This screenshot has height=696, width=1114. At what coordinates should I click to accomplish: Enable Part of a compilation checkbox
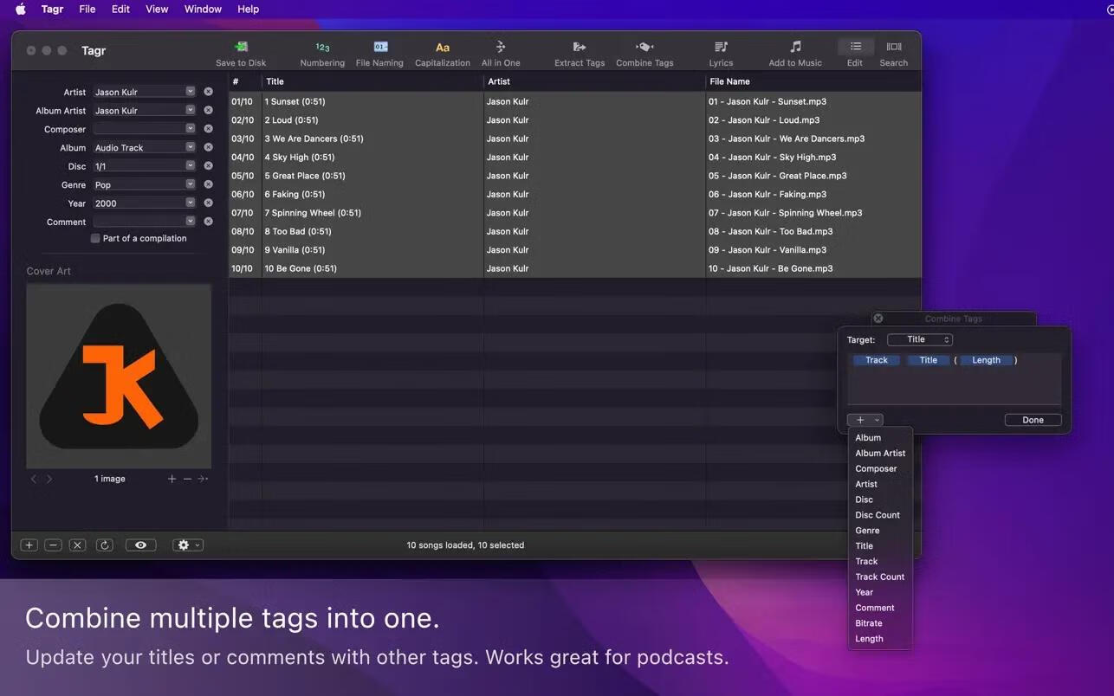[95, 238]
